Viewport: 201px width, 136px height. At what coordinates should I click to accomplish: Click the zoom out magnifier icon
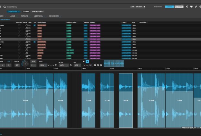98,65
